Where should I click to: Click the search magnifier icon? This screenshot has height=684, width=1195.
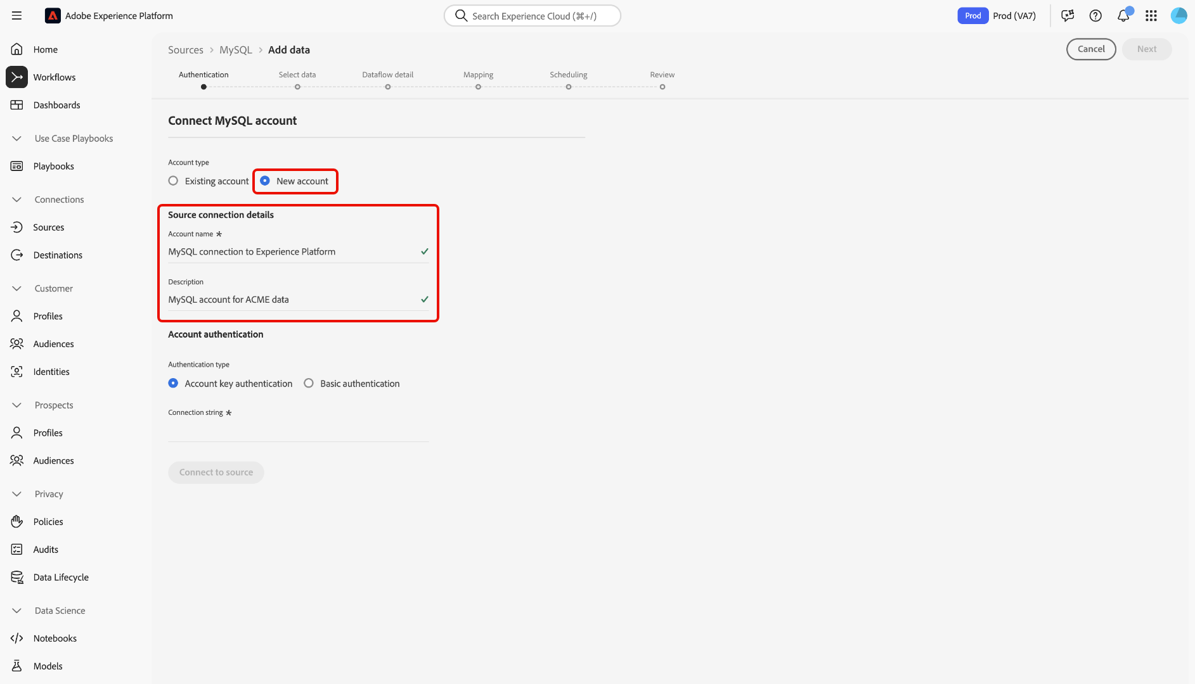coord(461,16)
